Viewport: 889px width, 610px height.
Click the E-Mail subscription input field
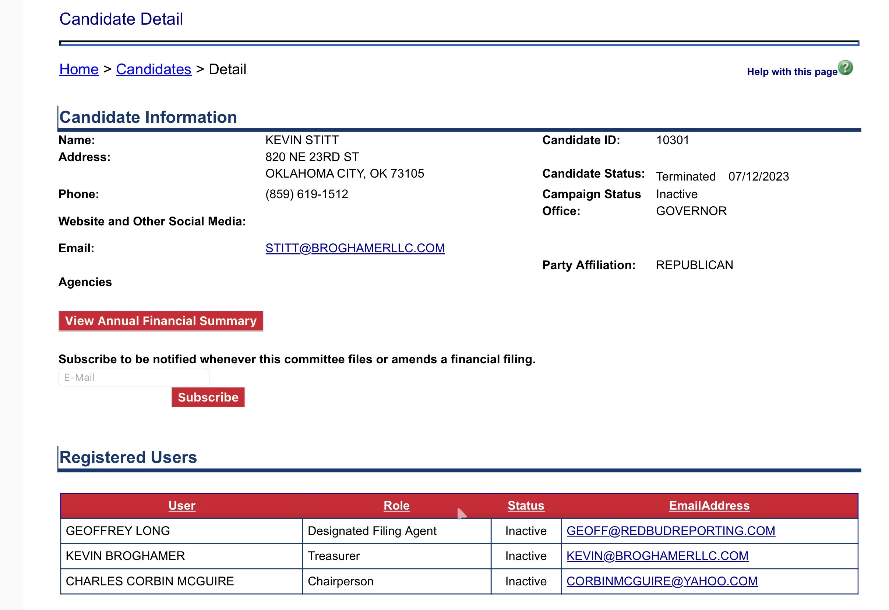134,377
